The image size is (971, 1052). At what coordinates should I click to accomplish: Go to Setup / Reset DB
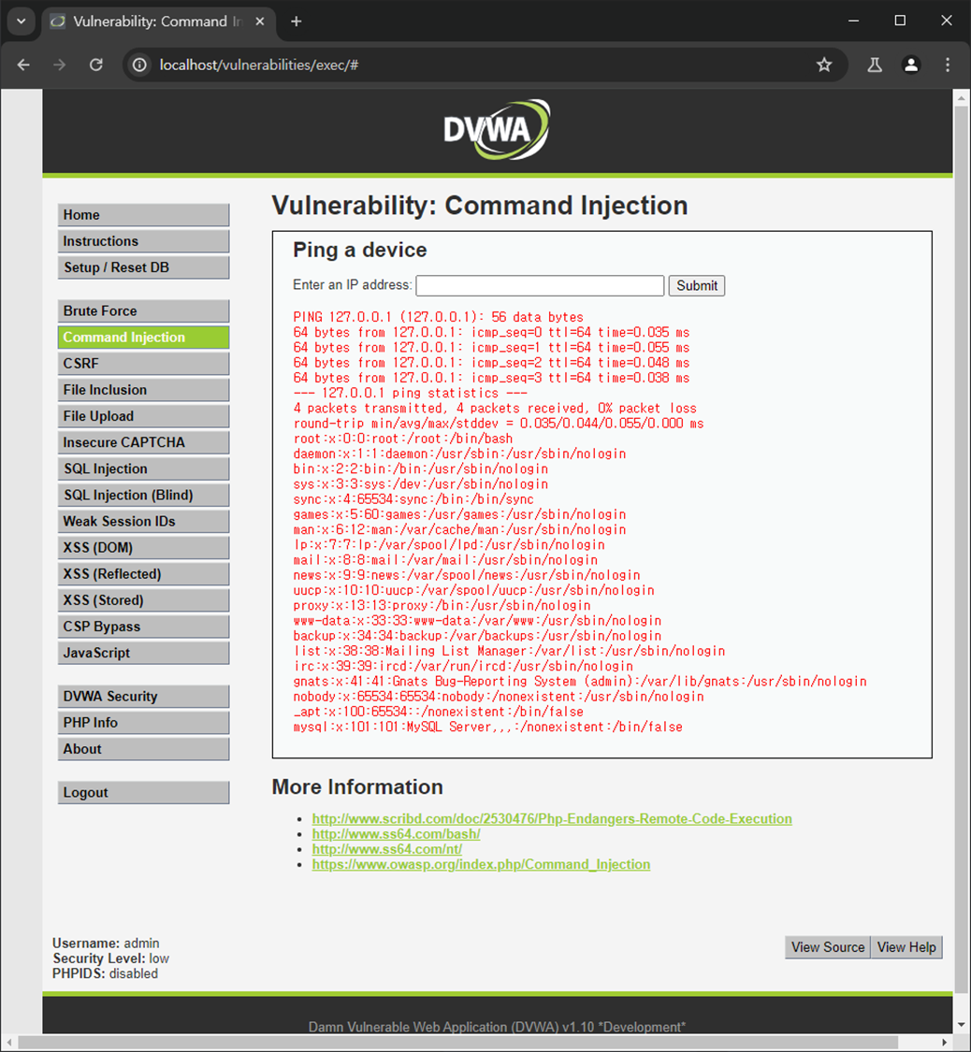[x=144, y=267]
